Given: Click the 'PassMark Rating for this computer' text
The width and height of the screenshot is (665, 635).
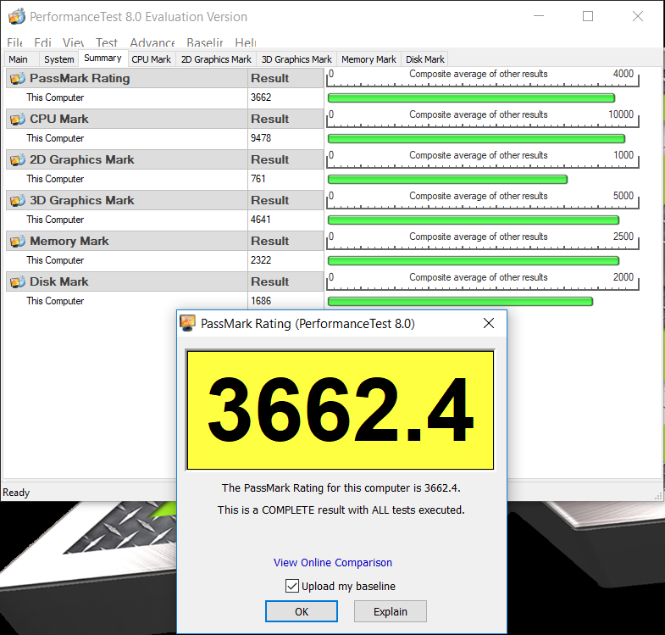Looking at the screenshot, I should click(x=341, y=488).
